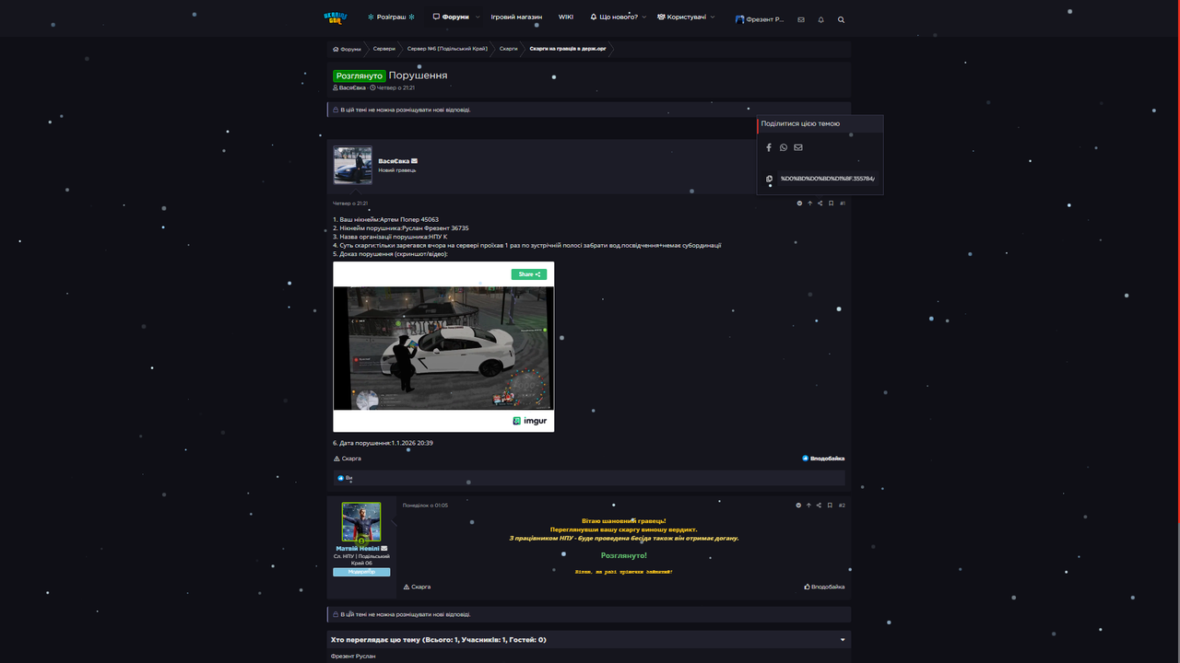Go to Скарги на гравців в держ.орг breadcrumb
Image resolution: width=1180 pixels, height=663 pixels.
click(567, 49)
